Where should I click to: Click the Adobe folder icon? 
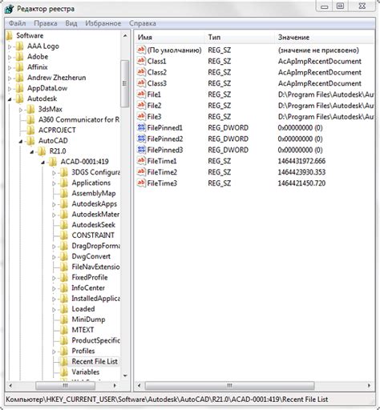19,57
